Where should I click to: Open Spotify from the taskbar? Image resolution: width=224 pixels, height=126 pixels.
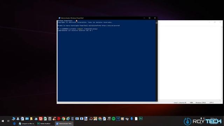pyautogui.click(x=113, y=119)
